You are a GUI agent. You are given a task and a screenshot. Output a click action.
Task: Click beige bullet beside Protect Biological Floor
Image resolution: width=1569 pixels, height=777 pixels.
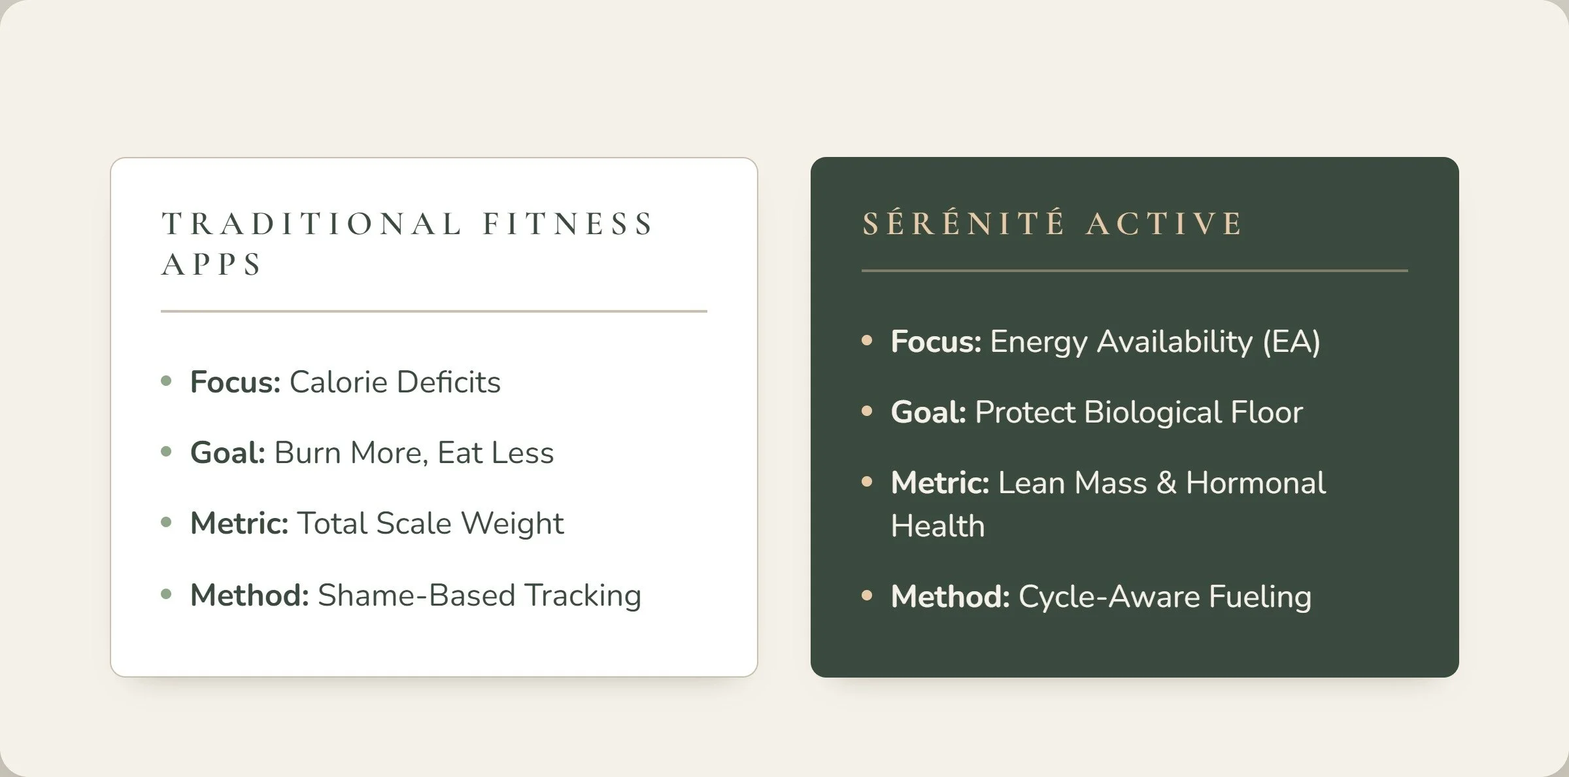867,411
